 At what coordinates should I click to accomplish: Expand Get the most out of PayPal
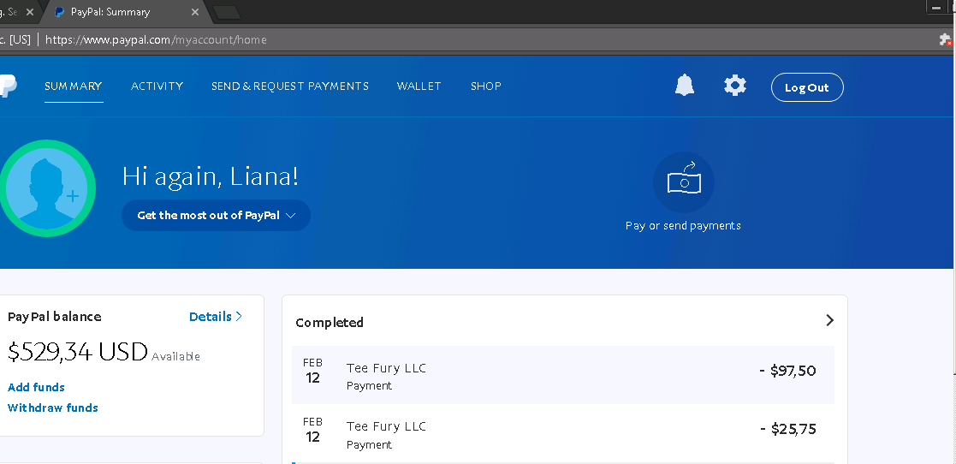pyautogui.click(x=216, y=215)
